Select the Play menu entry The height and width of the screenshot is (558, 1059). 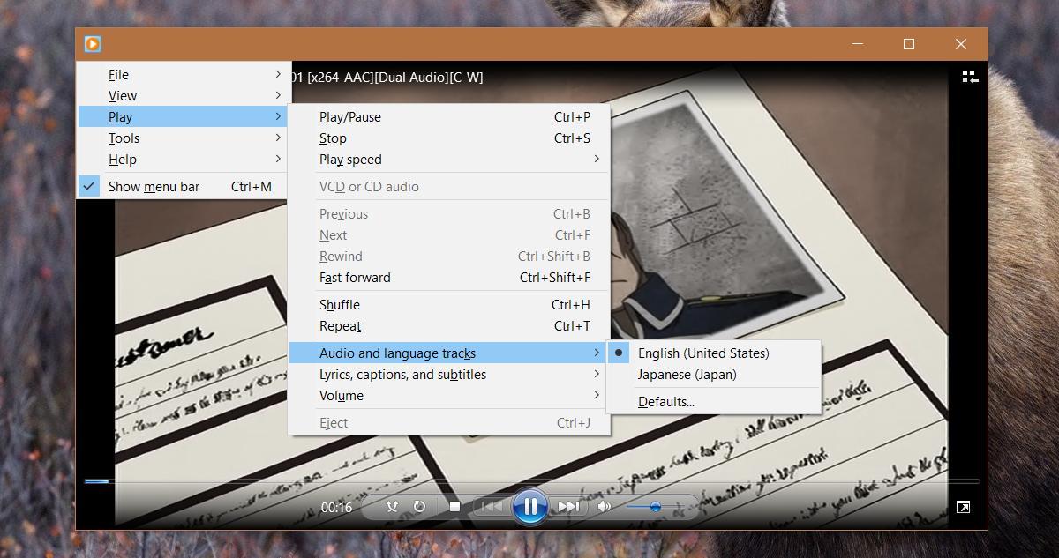(x=183, y=116)
